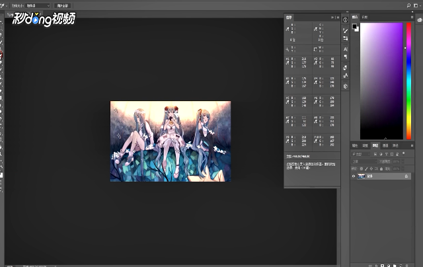Click sampler #2 eyedropper in Info panel
Screen dimensions: 423x267
click(x=315, y=63)
